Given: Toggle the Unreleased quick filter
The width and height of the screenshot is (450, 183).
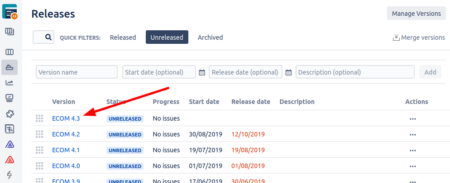Looking at the screenshot, I should [x=167, y=38].
